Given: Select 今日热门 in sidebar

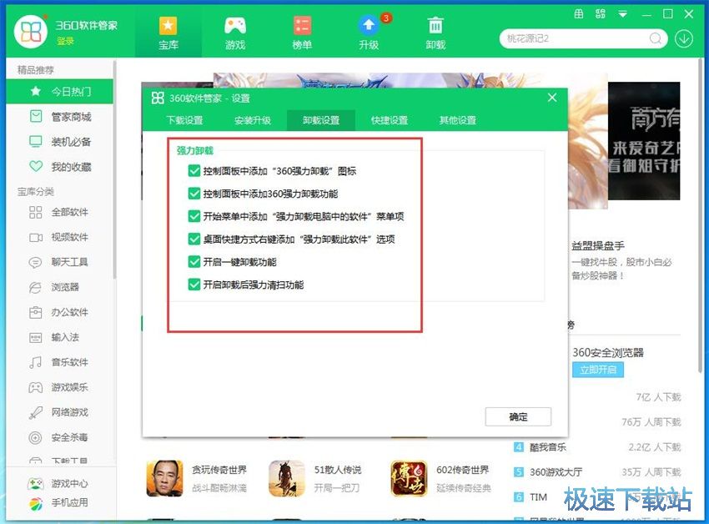Looking at the screenshot, I should click(x=60, y=92).
